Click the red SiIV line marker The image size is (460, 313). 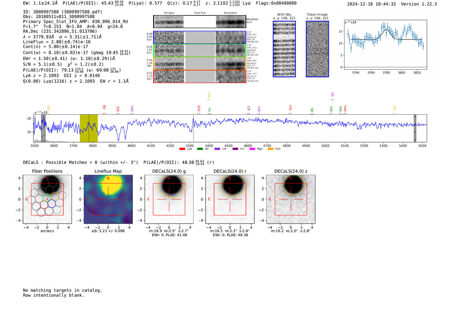199,110
